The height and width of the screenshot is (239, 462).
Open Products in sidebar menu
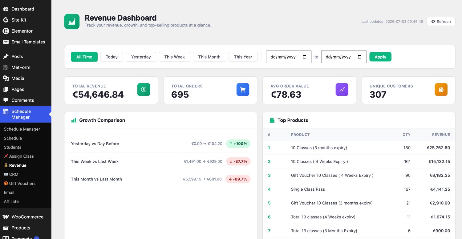pyautogui.click(x=26, y=228)
